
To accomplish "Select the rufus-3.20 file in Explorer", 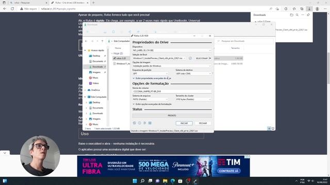I will [x=121, y=58].
